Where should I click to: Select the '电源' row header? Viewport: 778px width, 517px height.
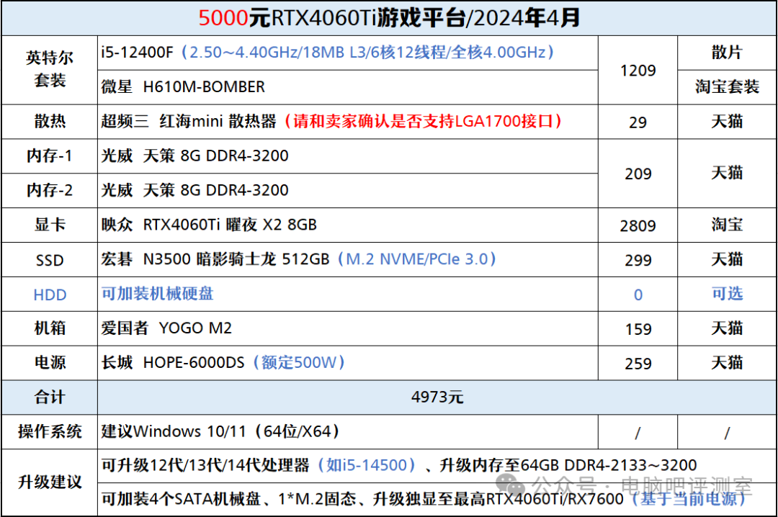pos(50,363)
